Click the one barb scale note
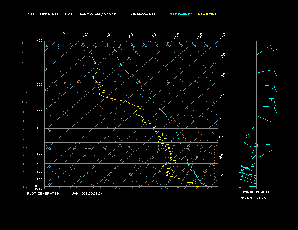The width and height of the screenshot is (298, 230). point(253,198)
